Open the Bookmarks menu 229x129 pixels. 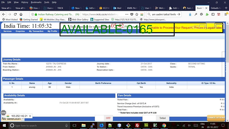(36, 2)
